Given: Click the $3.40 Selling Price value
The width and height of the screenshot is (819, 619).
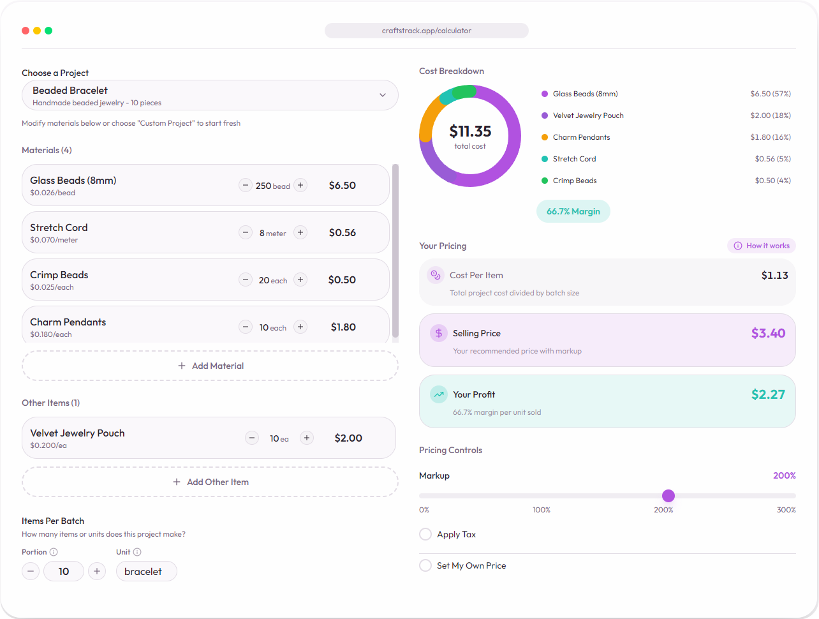Looking at the screenshot, I should 769,333.
